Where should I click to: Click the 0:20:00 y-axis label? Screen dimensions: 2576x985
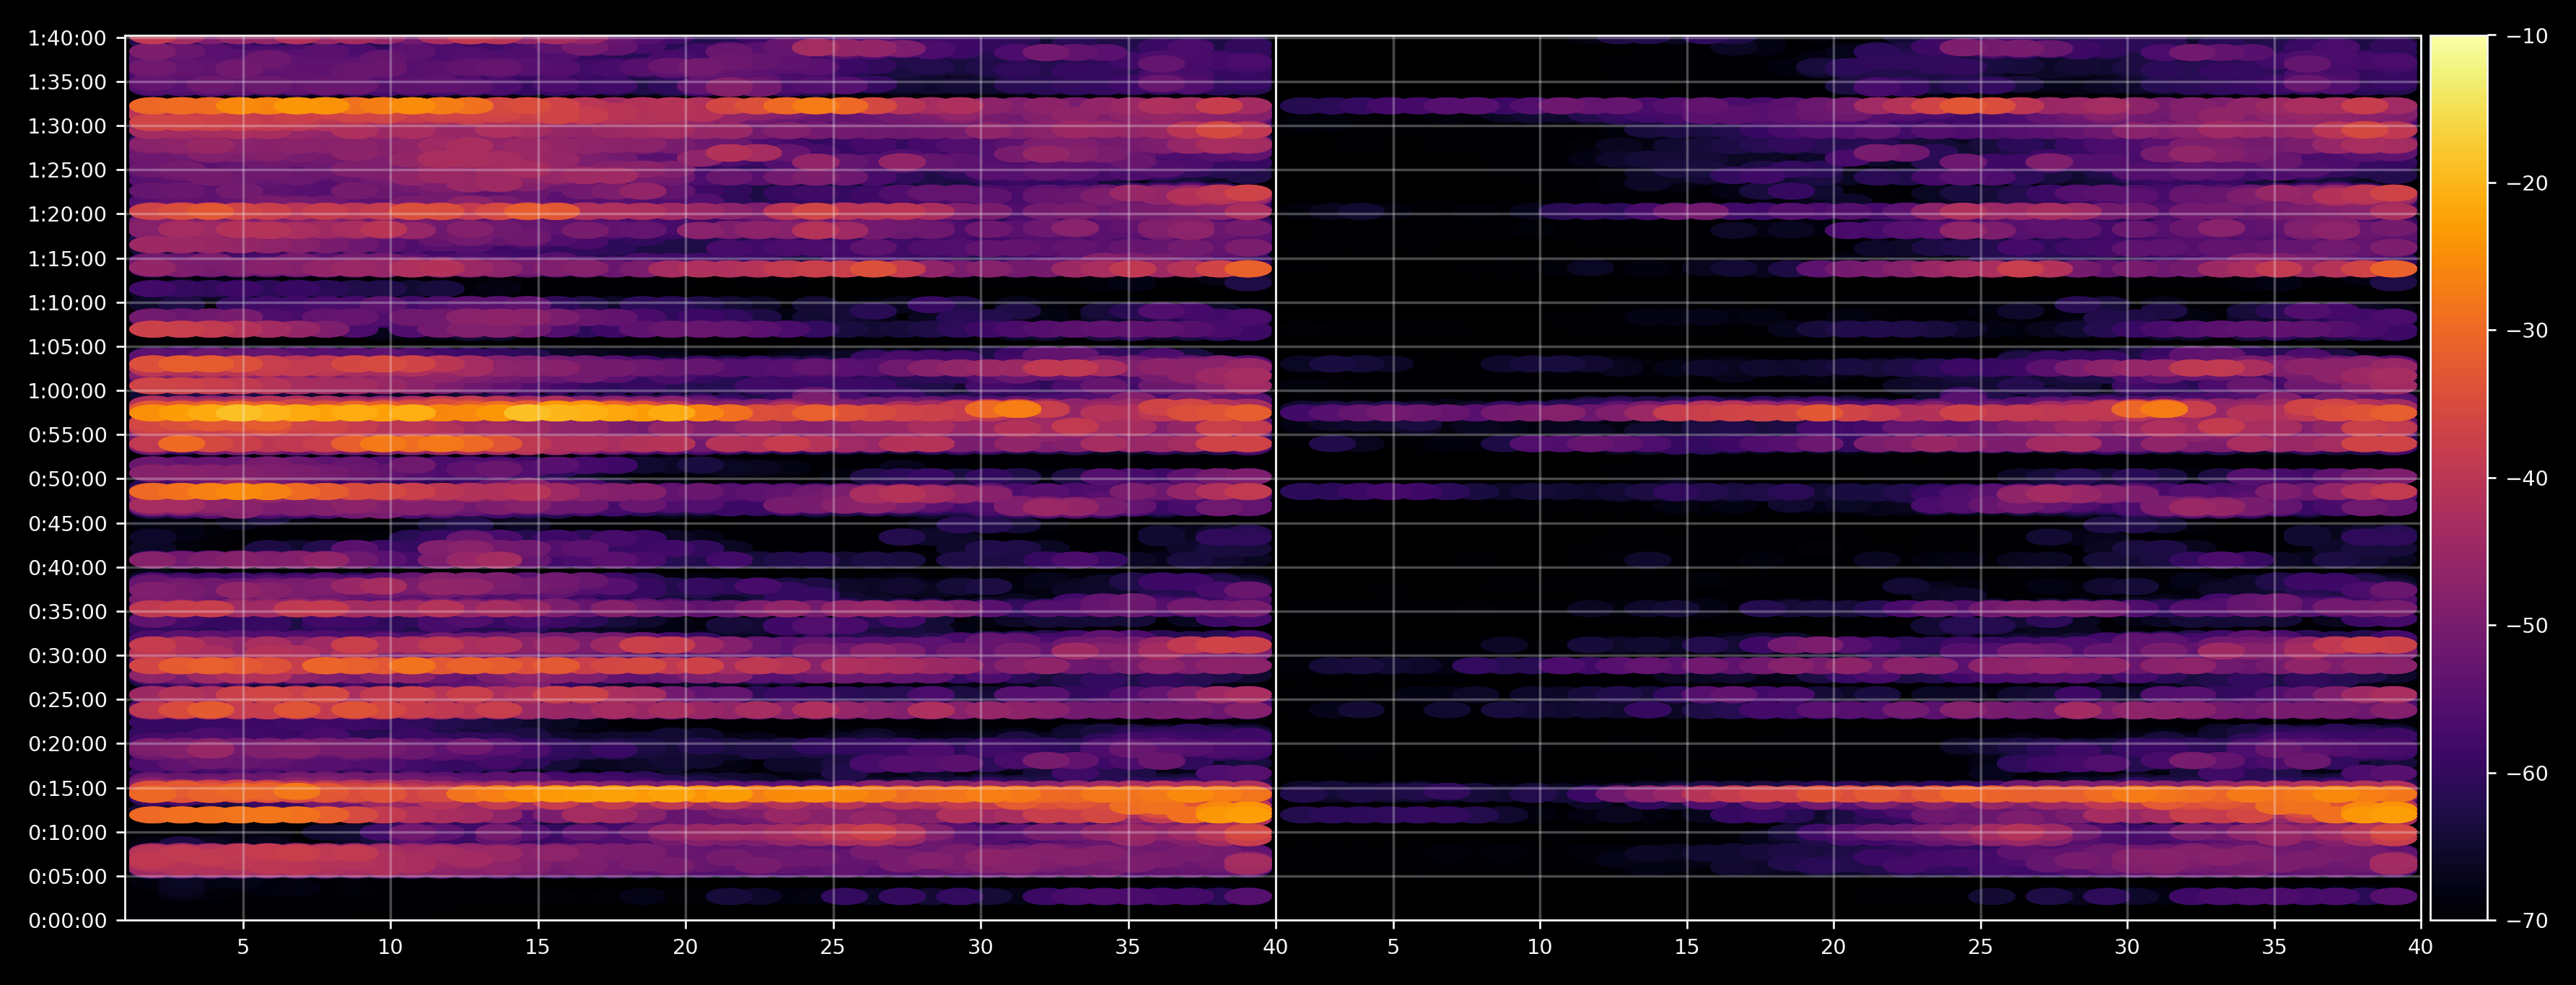point(67,744)
